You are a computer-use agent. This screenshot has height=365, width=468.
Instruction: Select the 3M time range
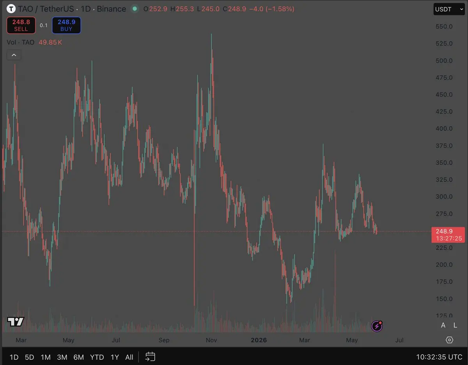click(x=62, y=357)
